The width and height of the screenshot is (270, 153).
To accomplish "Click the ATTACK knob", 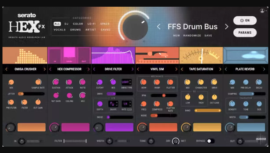I will click(69, 82).
